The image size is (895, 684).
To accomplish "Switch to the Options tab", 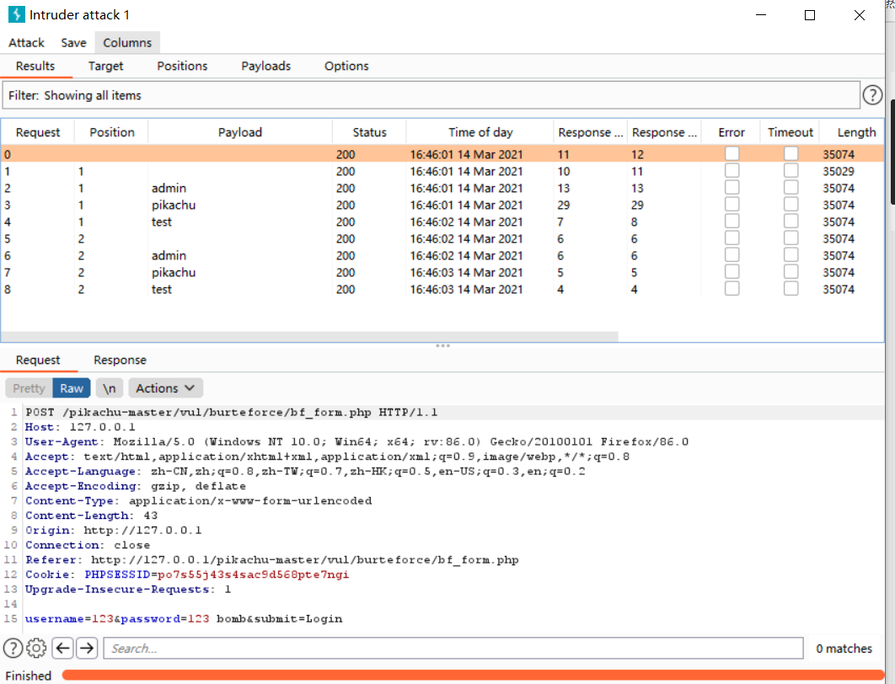I will click(x=346, y=67).
